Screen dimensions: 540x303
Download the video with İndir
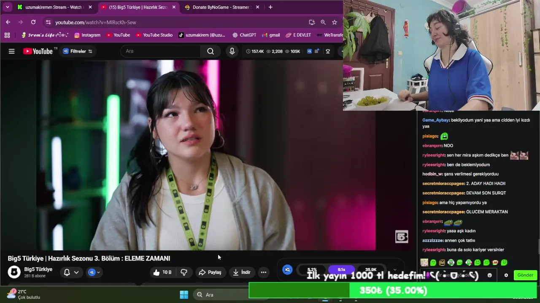242,272
